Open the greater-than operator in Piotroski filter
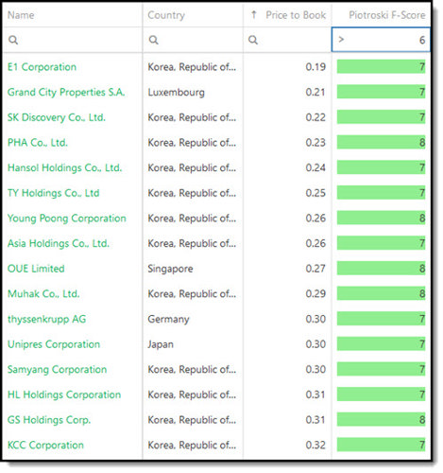 point(341,40)
